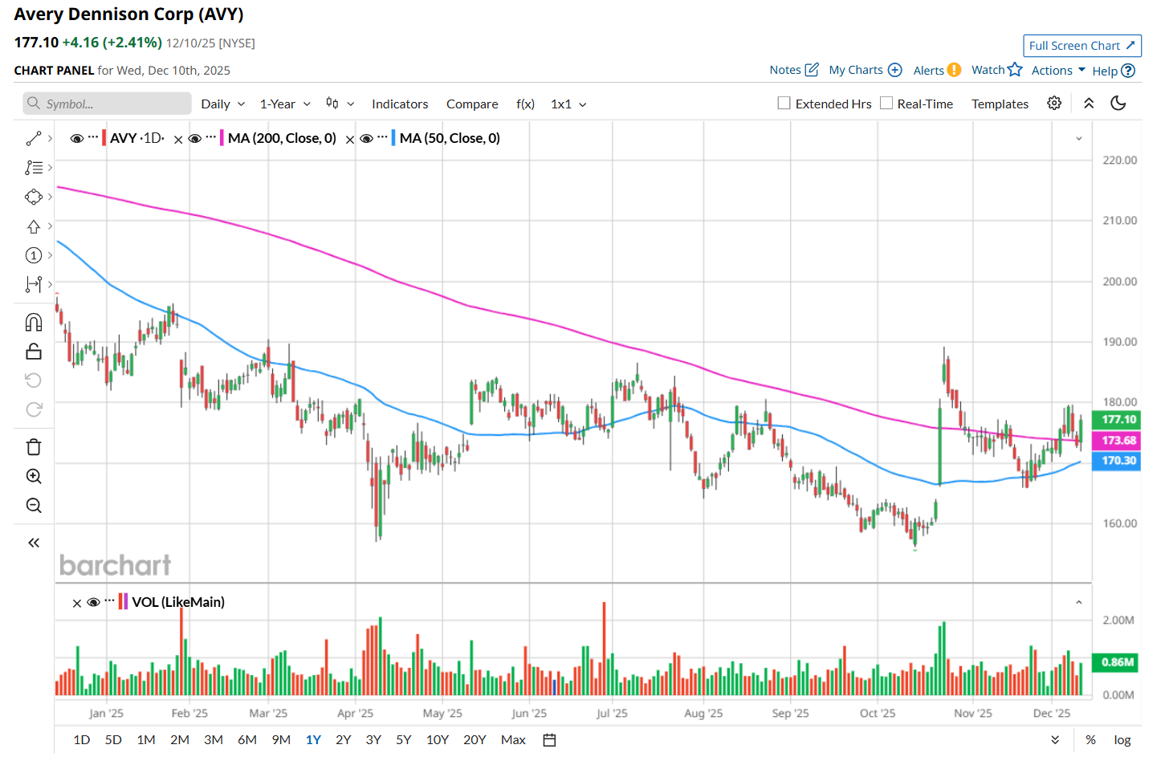Viewport: 1165px width, 761px height.
Task: Zoom in on the chart
Action: point(34,476)
